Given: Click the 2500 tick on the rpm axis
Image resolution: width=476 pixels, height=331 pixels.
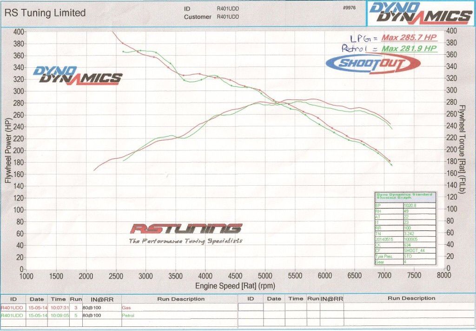Looking at the screenshot, I should coord(116,276).
